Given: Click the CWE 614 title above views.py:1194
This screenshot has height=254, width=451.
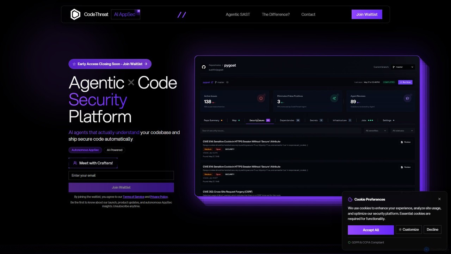Looking at the screenshot, I should [242, 141].
